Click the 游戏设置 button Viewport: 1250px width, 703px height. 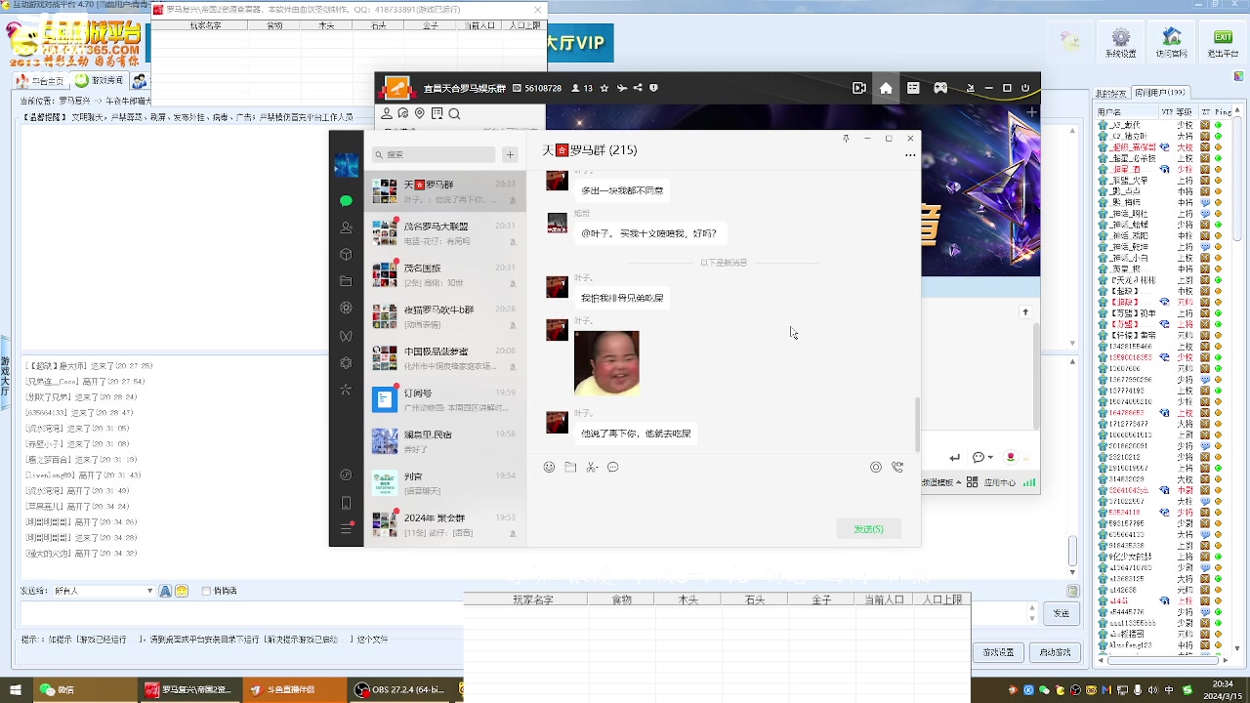pyautogui.click(x=998, y=652)
